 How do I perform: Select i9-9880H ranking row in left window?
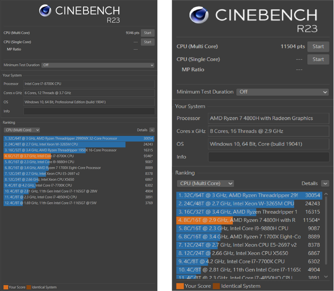(x=79, y=162)
